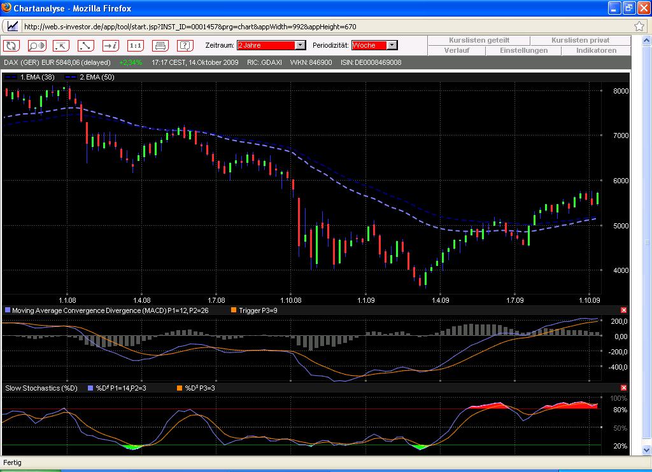
Task: Select the pointer selection tool
Action: click(x=61, y=45)
